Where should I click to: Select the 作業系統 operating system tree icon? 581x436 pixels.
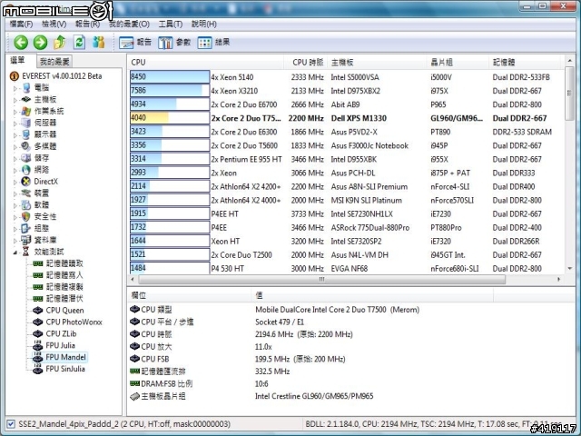26,111
